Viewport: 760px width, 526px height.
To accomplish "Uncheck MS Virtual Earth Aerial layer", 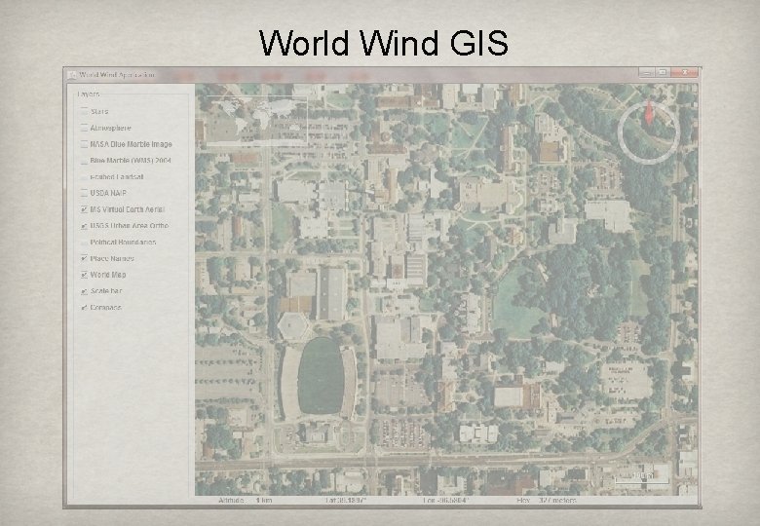I will click(85, 209).
